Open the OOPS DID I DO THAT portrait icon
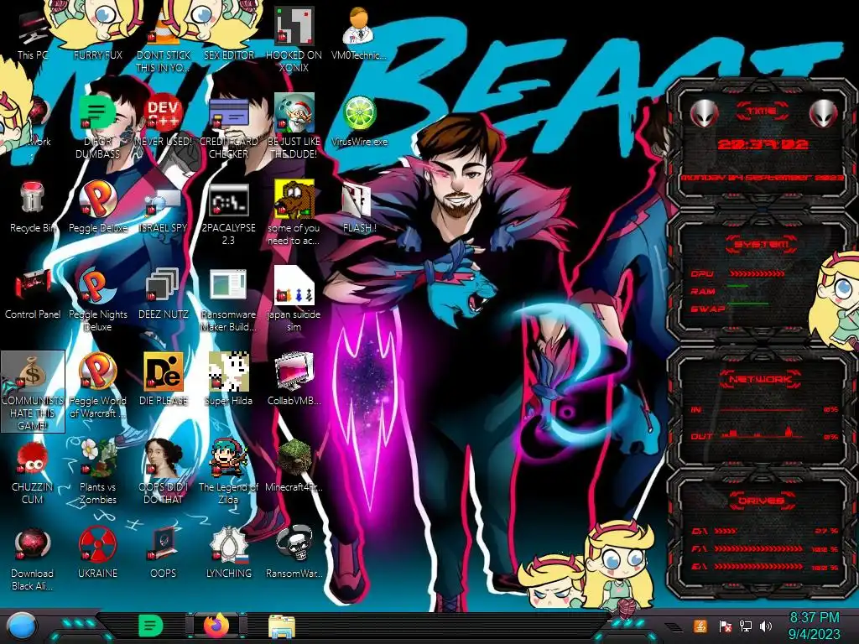The height and width of the screenshot is (644, 859). coord(164,472)
